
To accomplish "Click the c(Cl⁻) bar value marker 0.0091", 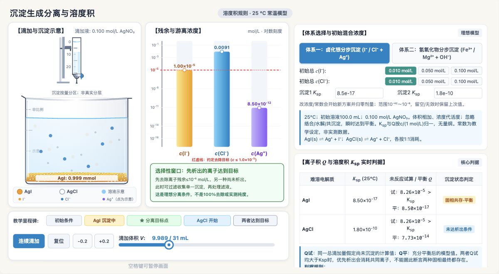I will click(x=222, y=51).
